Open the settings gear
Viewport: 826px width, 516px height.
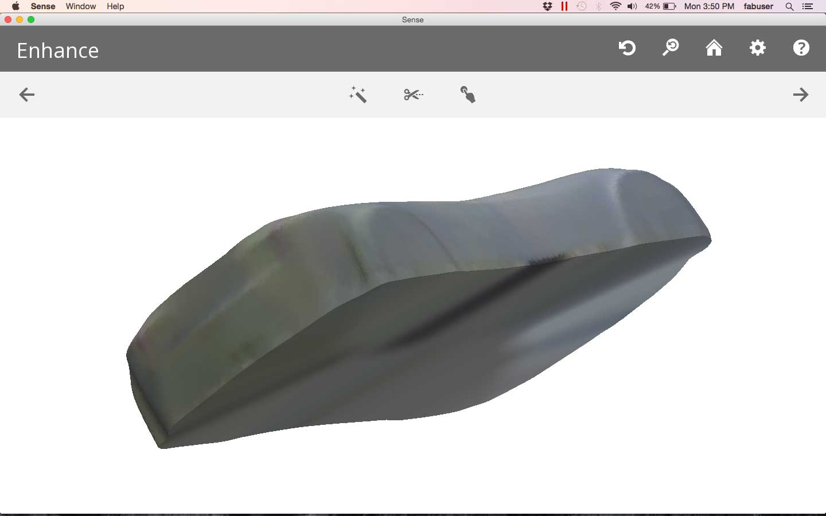[758, 48]
